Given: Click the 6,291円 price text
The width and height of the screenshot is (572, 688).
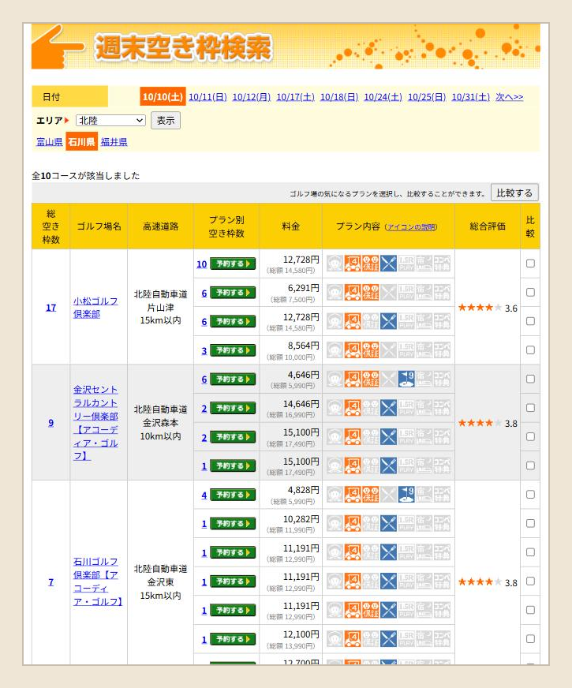Looking at the screenshot, I should point(303,288).
